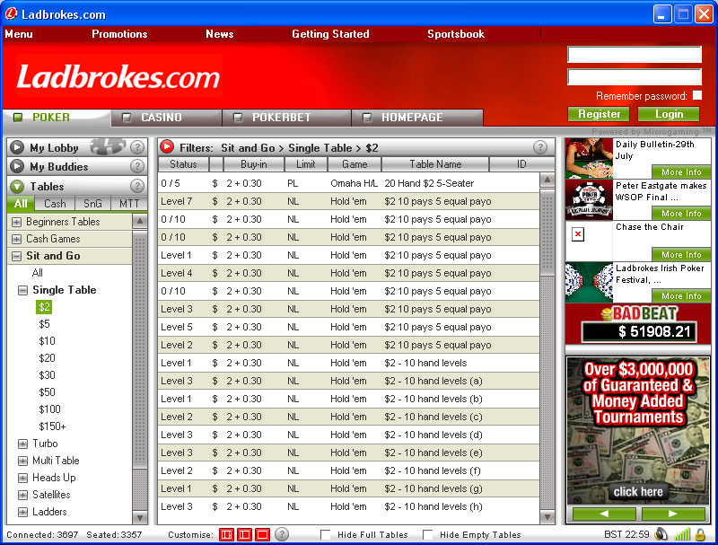Image resolution: width=718 pixels, height=545 pixels.
Task: Click the Login button
Action: tap(669, 114)
